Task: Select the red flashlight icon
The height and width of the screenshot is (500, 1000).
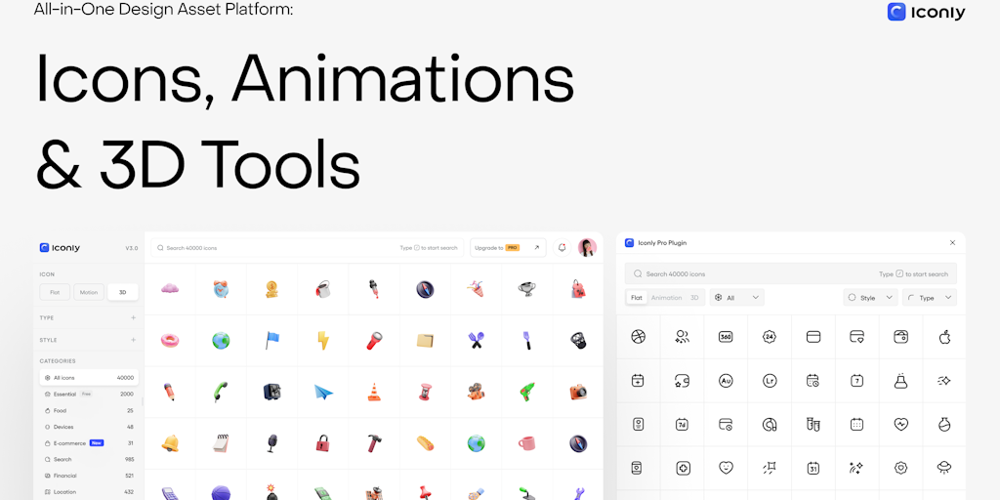Action: tap(374, 341)
